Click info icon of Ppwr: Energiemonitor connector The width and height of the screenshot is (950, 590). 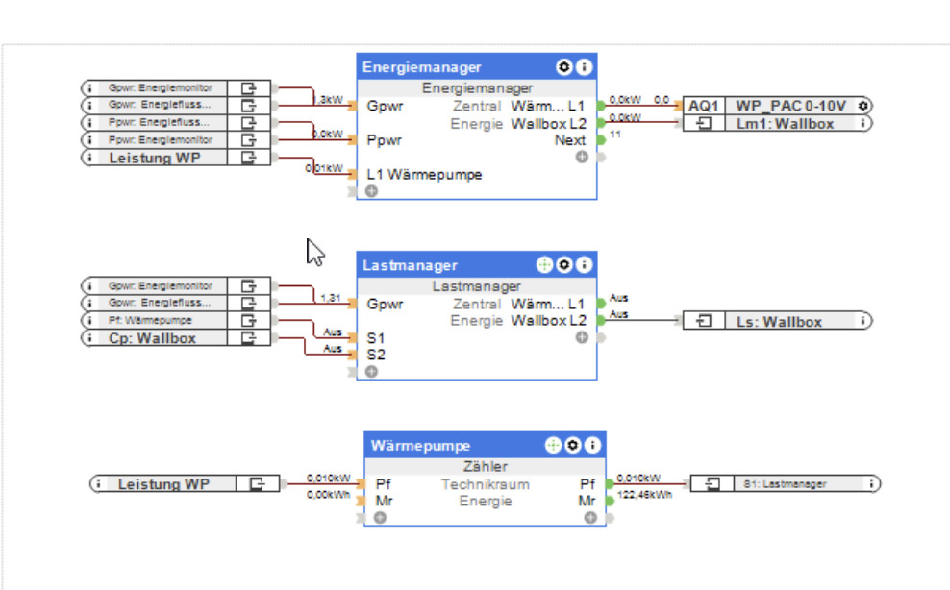(89, 140)
